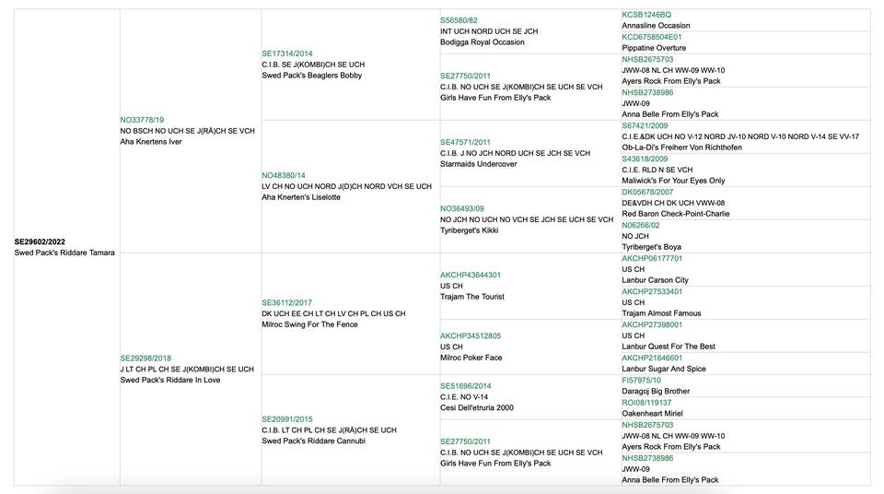The image size is (884, 494).
Task: Click Cesi Dell'etruria 2000
Action: [477, 408]
